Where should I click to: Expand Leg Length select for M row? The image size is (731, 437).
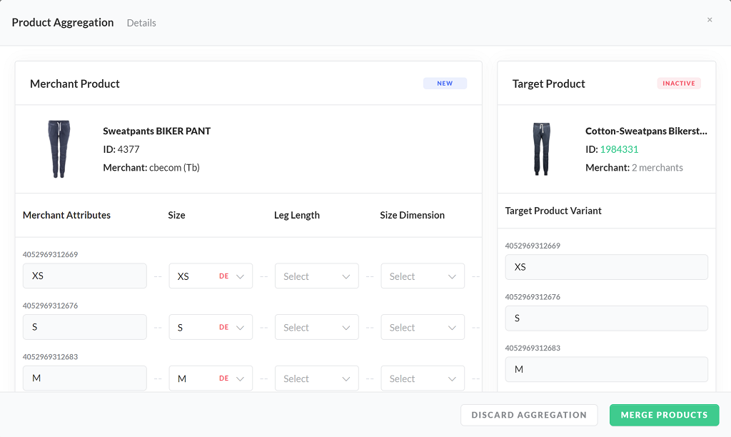pos(316,378)
